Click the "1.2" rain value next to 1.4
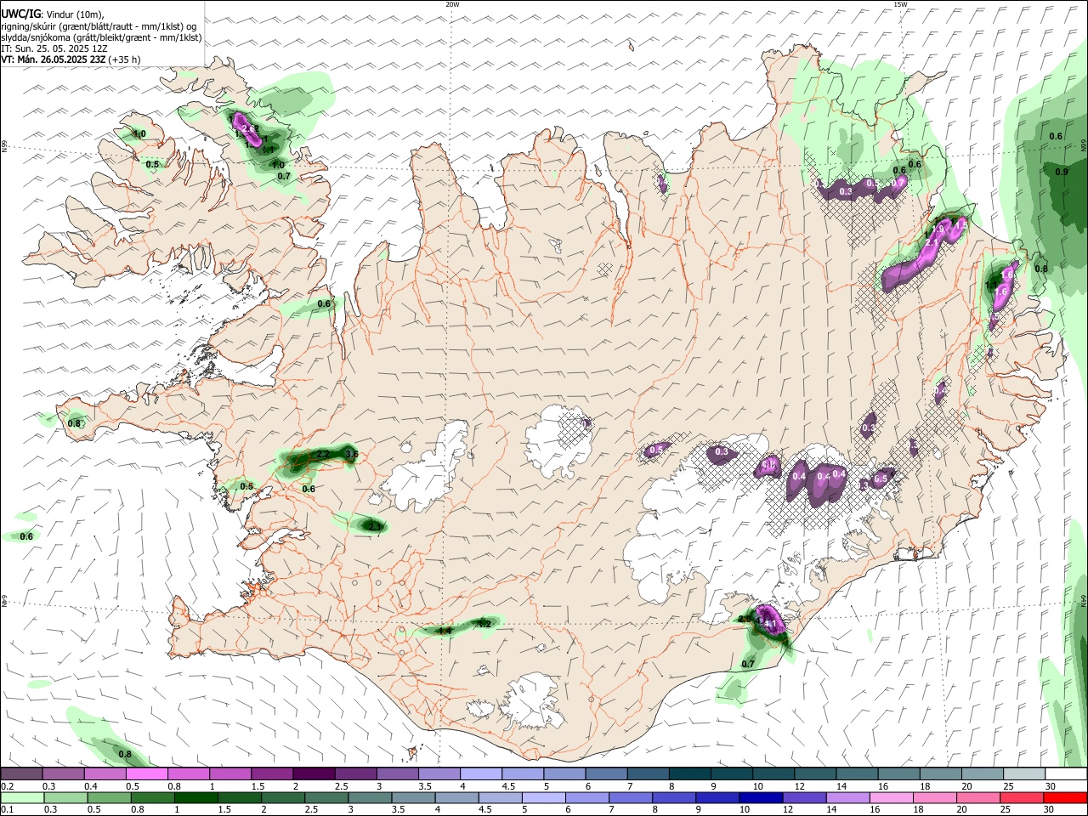The image size is (1088, 816). 484,624
